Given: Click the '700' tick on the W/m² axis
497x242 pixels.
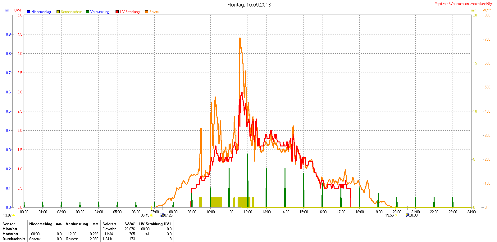Looking at the screenshot, I should (487, 39).
